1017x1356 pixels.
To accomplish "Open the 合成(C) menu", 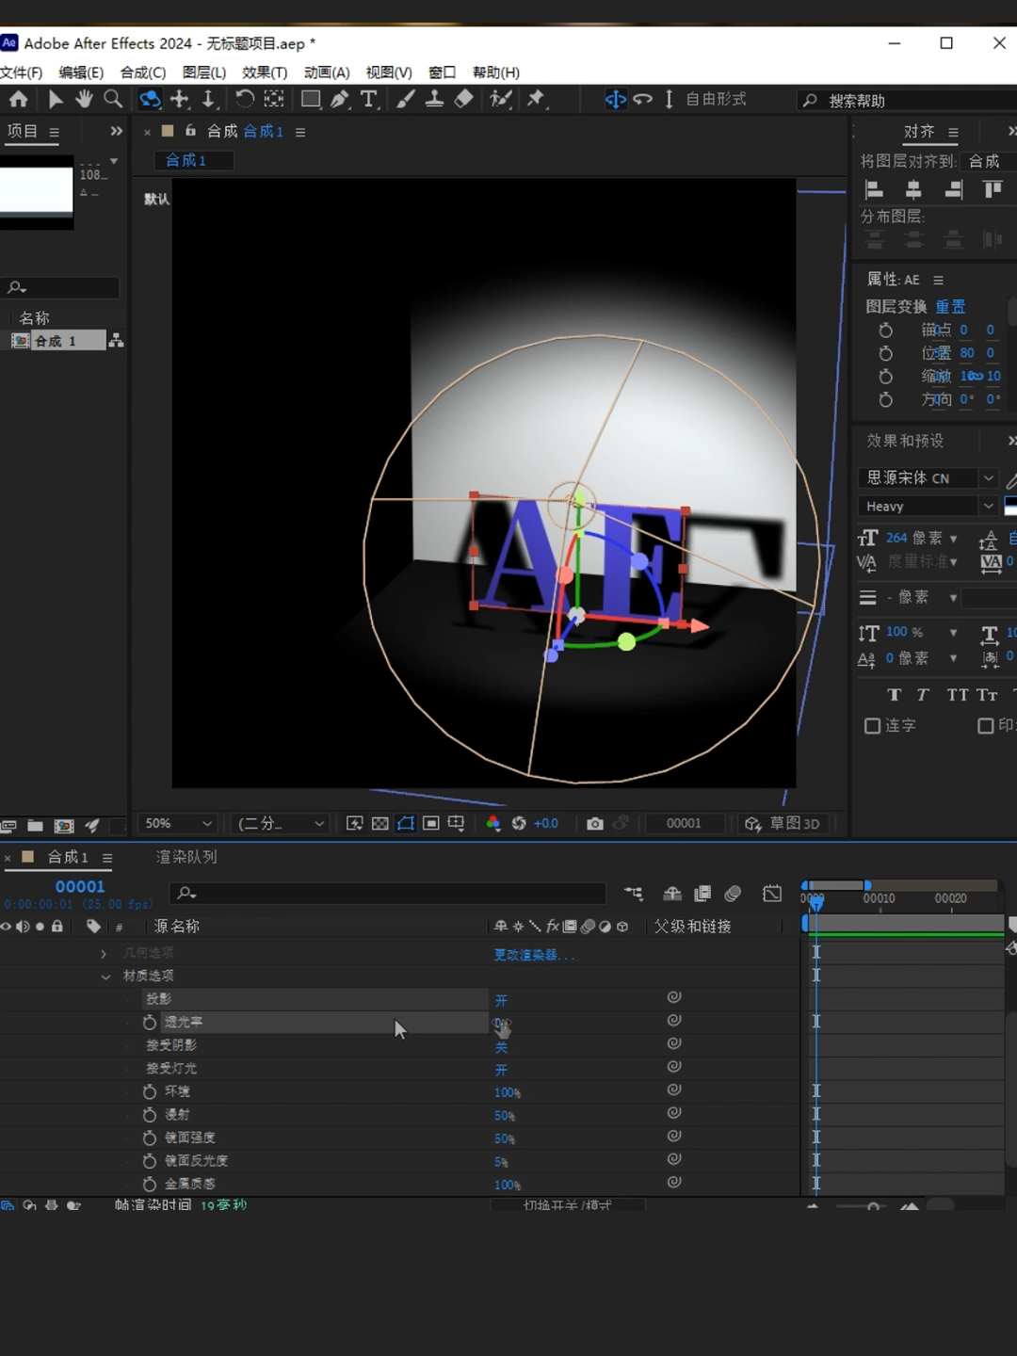I will pyautogui.click(x=143, y=73).
